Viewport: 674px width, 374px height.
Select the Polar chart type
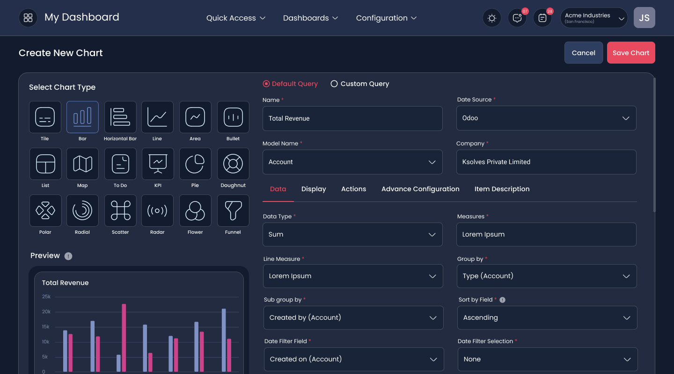click(x=45, y=210)
